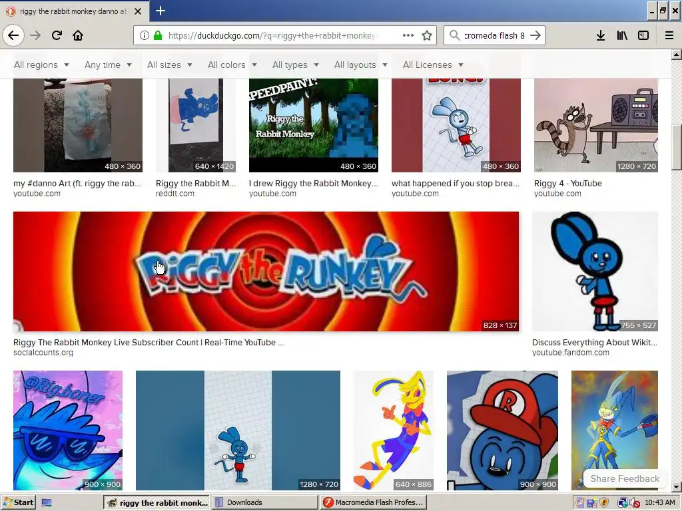Click the vertical scrollbar thumb

(677, 146)
